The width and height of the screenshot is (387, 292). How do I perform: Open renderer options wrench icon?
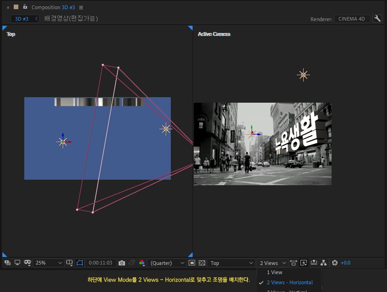pyautogui.click(x=377, y=19)
